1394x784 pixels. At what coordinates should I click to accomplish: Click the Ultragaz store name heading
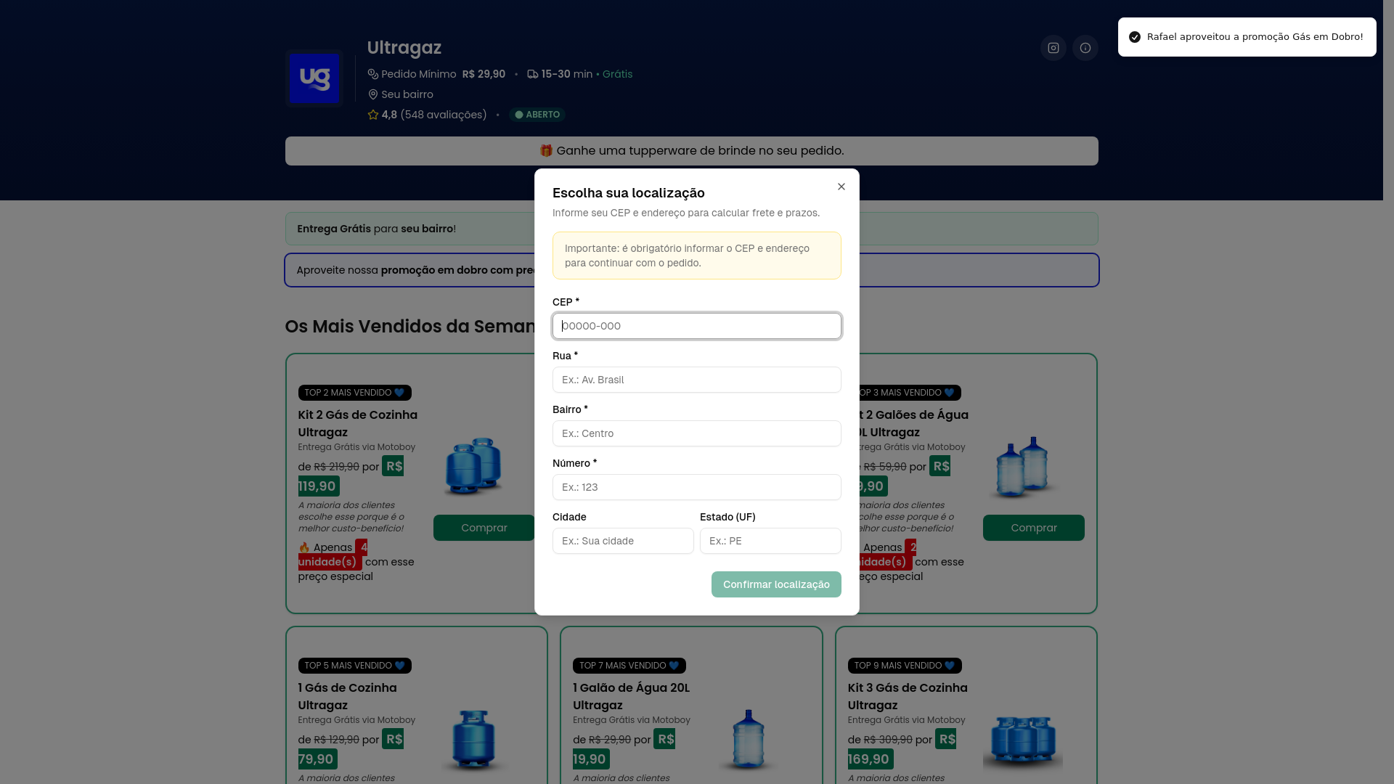(x=404, y=47)
